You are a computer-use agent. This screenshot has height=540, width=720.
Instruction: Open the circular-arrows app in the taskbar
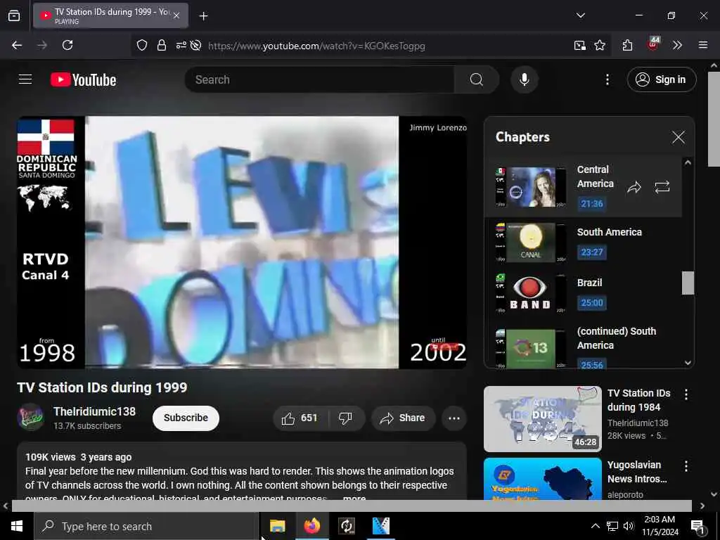[347, 526]
